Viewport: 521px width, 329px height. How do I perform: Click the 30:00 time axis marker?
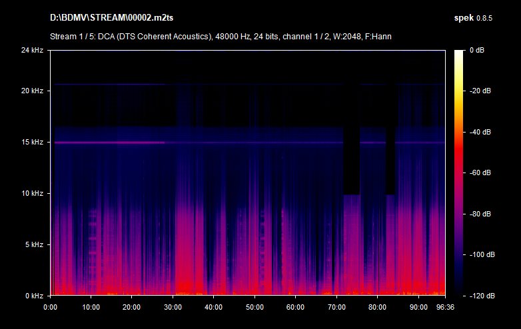click(173, 307)
